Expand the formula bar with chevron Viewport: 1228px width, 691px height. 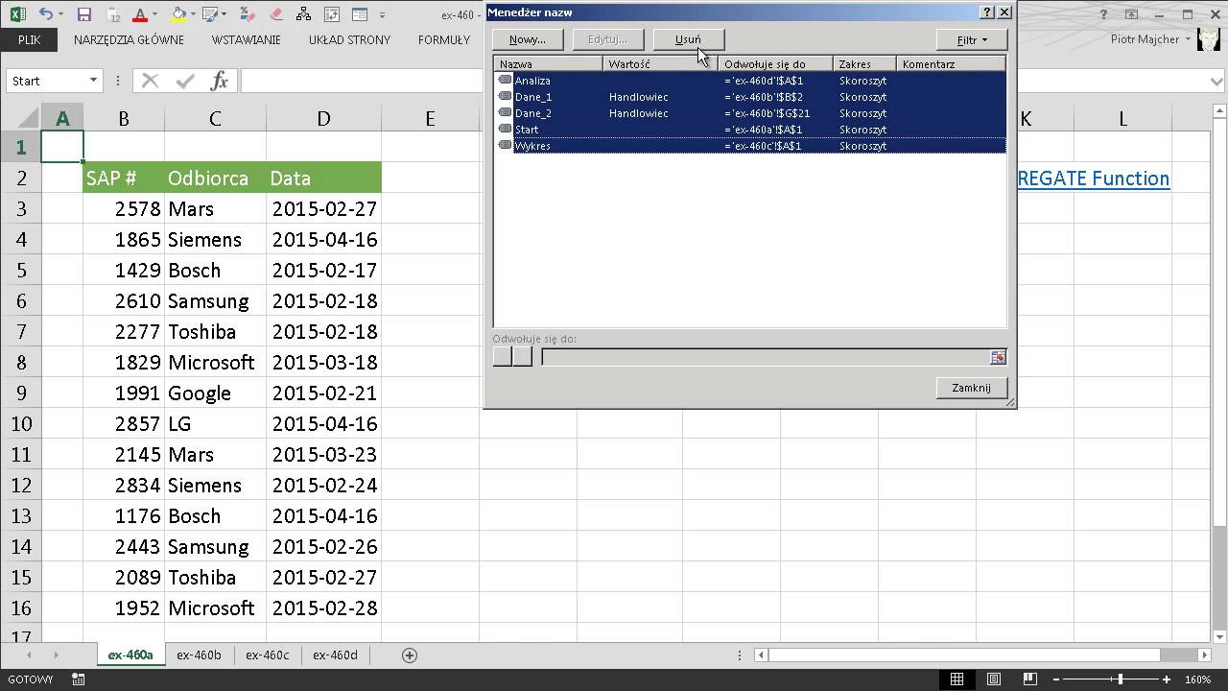[x=1218, y=82]
